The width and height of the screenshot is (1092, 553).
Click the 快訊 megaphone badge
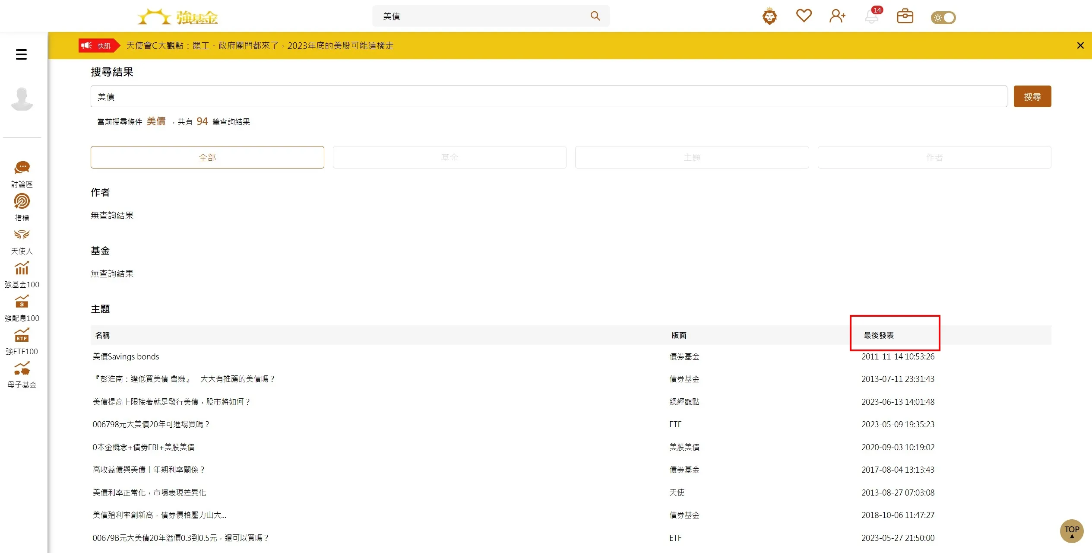click(99, 45)
